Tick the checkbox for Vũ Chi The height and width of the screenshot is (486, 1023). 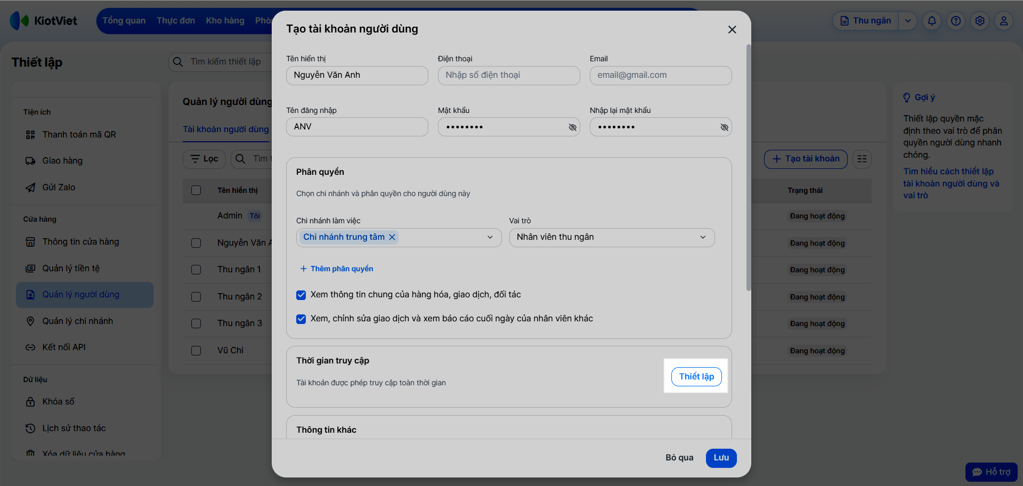196,351
